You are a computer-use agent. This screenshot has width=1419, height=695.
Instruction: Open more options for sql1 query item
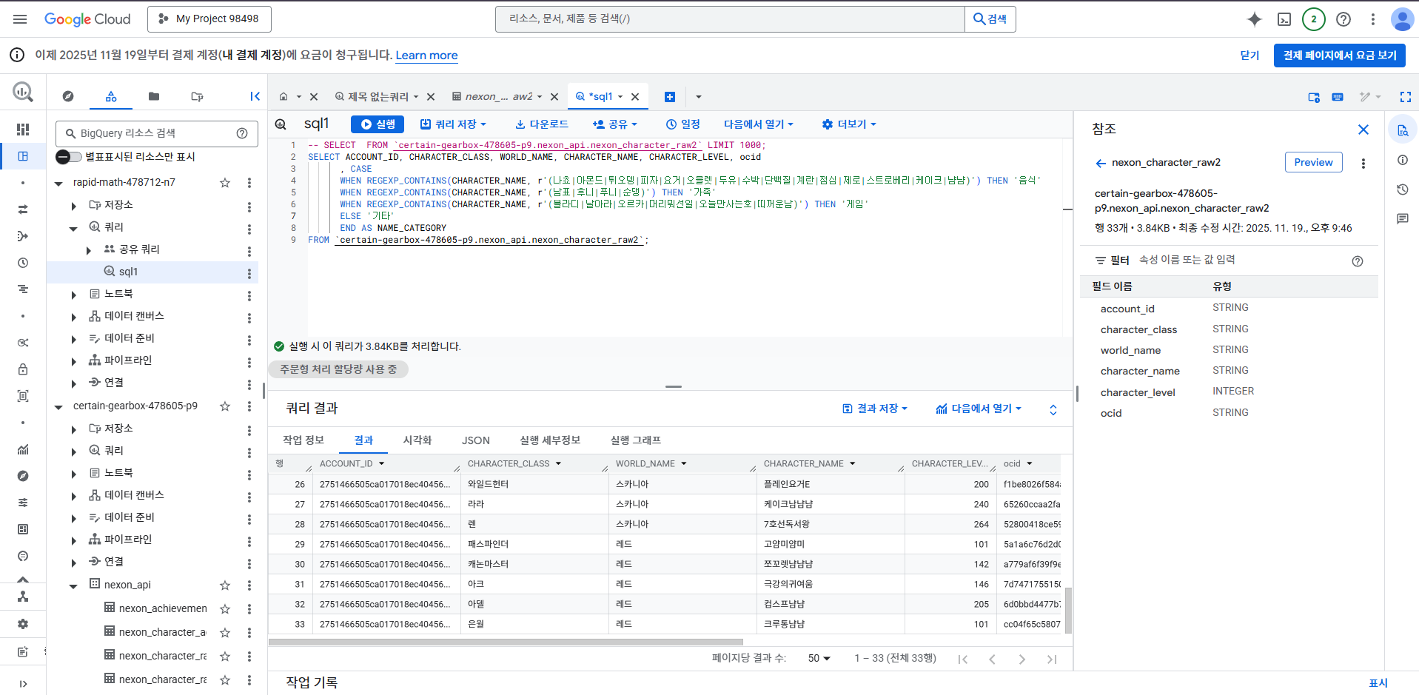tap(249, 273)
